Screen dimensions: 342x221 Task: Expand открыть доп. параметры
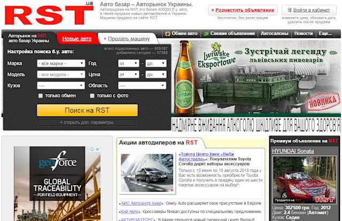pos(87,122)
